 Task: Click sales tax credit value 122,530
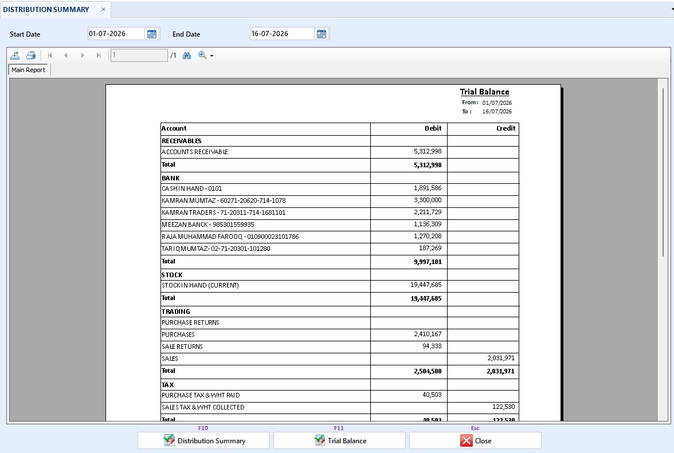pyautogui.click(x=503, y=407)
